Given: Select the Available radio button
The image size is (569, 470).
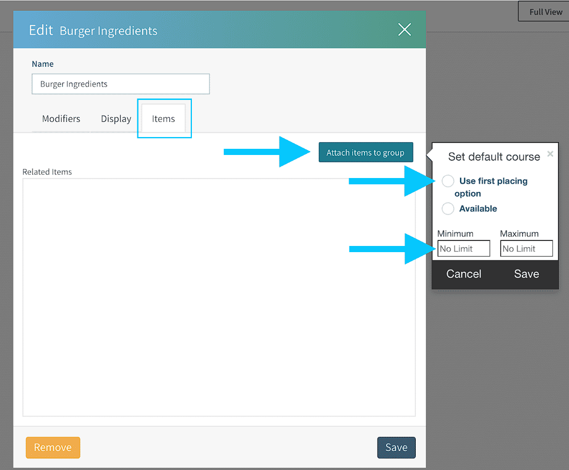Looking at the screenshot, I should (448, 209).
